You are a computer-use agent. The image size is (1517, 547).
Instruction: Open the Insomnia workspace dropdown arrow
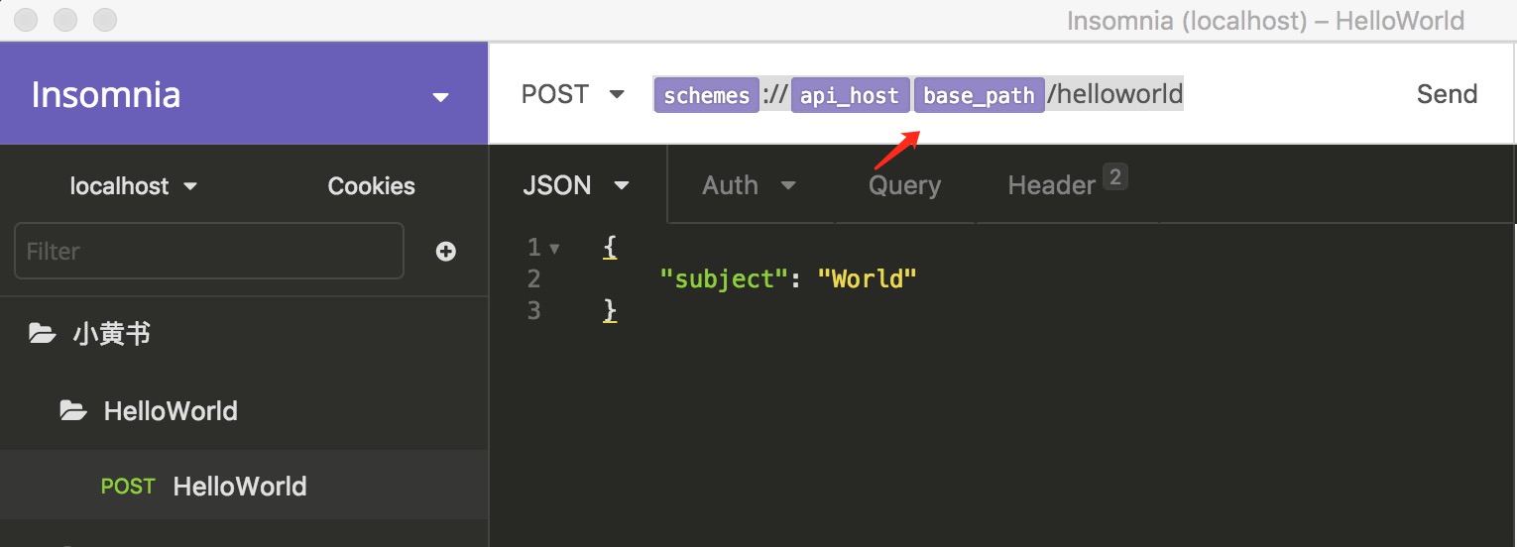tap(441, 97)
